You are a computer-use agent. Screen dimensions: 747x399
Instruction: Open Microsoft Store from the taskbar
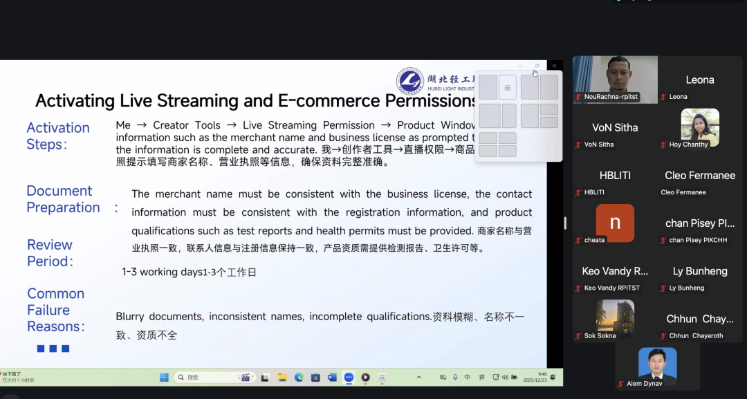point(315,378)
